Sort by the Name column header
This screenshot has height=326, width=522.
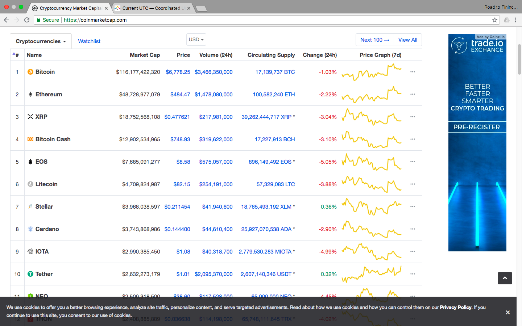click(34, 55)
